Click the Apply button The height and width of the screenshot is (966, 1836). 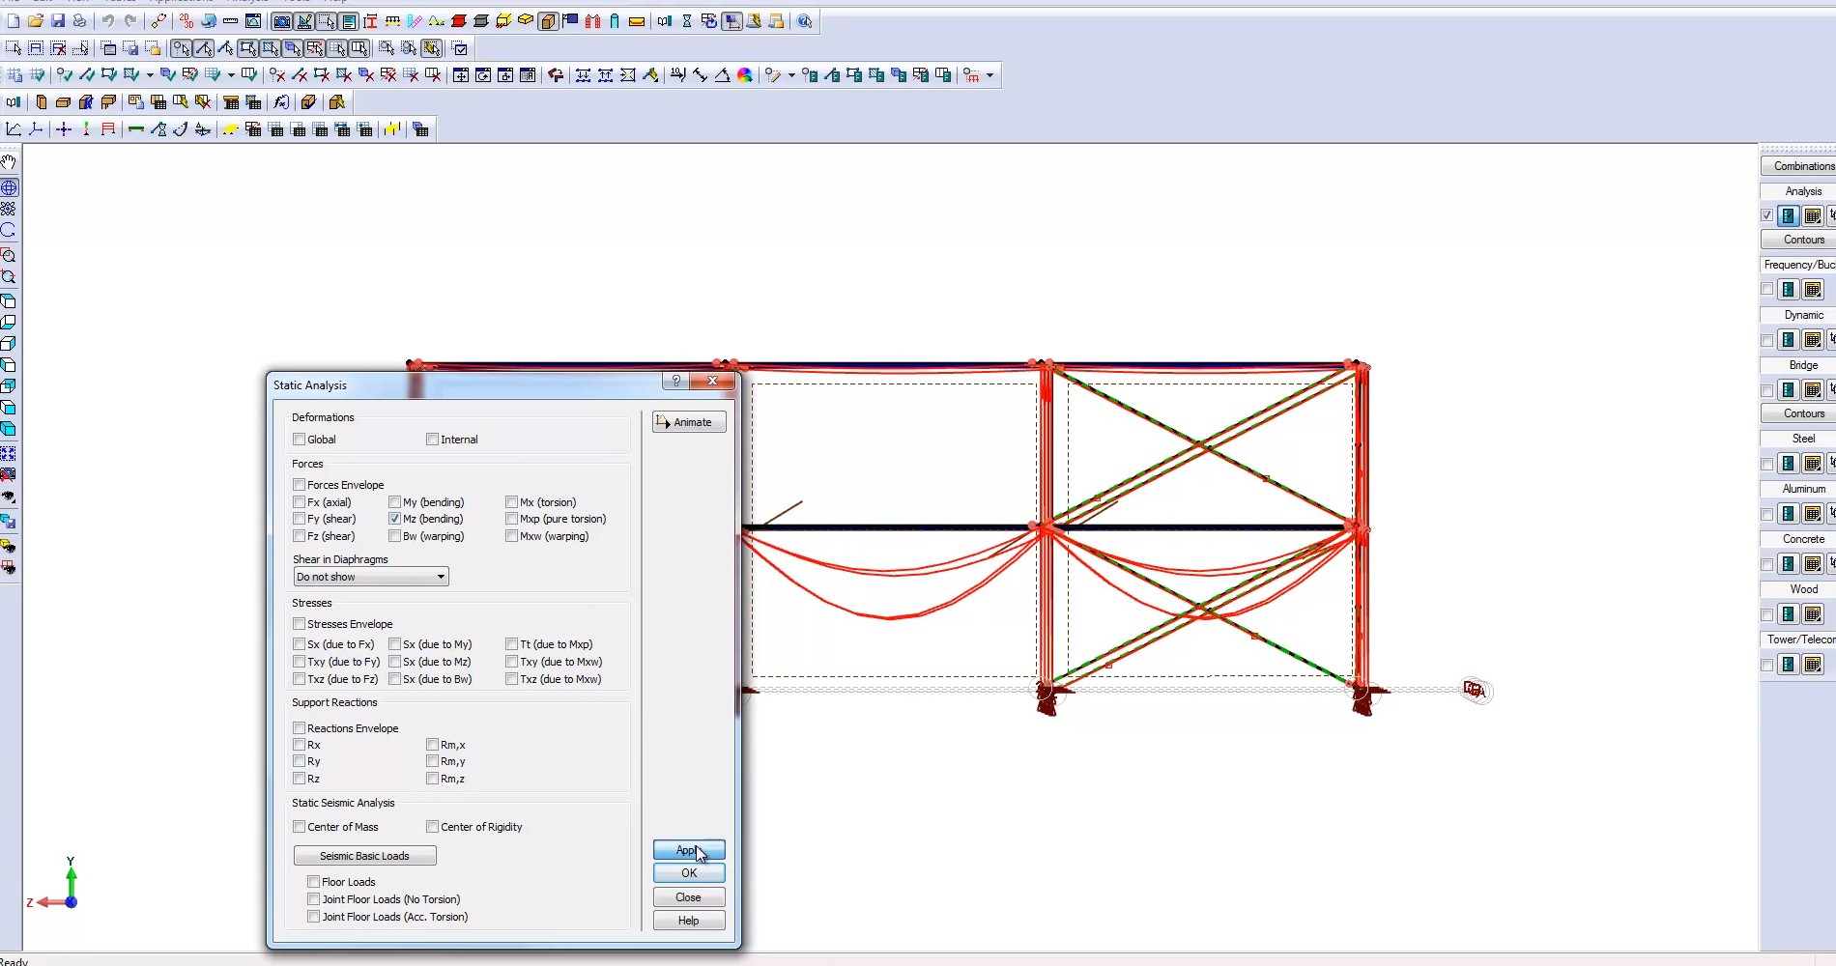[689, 850]
